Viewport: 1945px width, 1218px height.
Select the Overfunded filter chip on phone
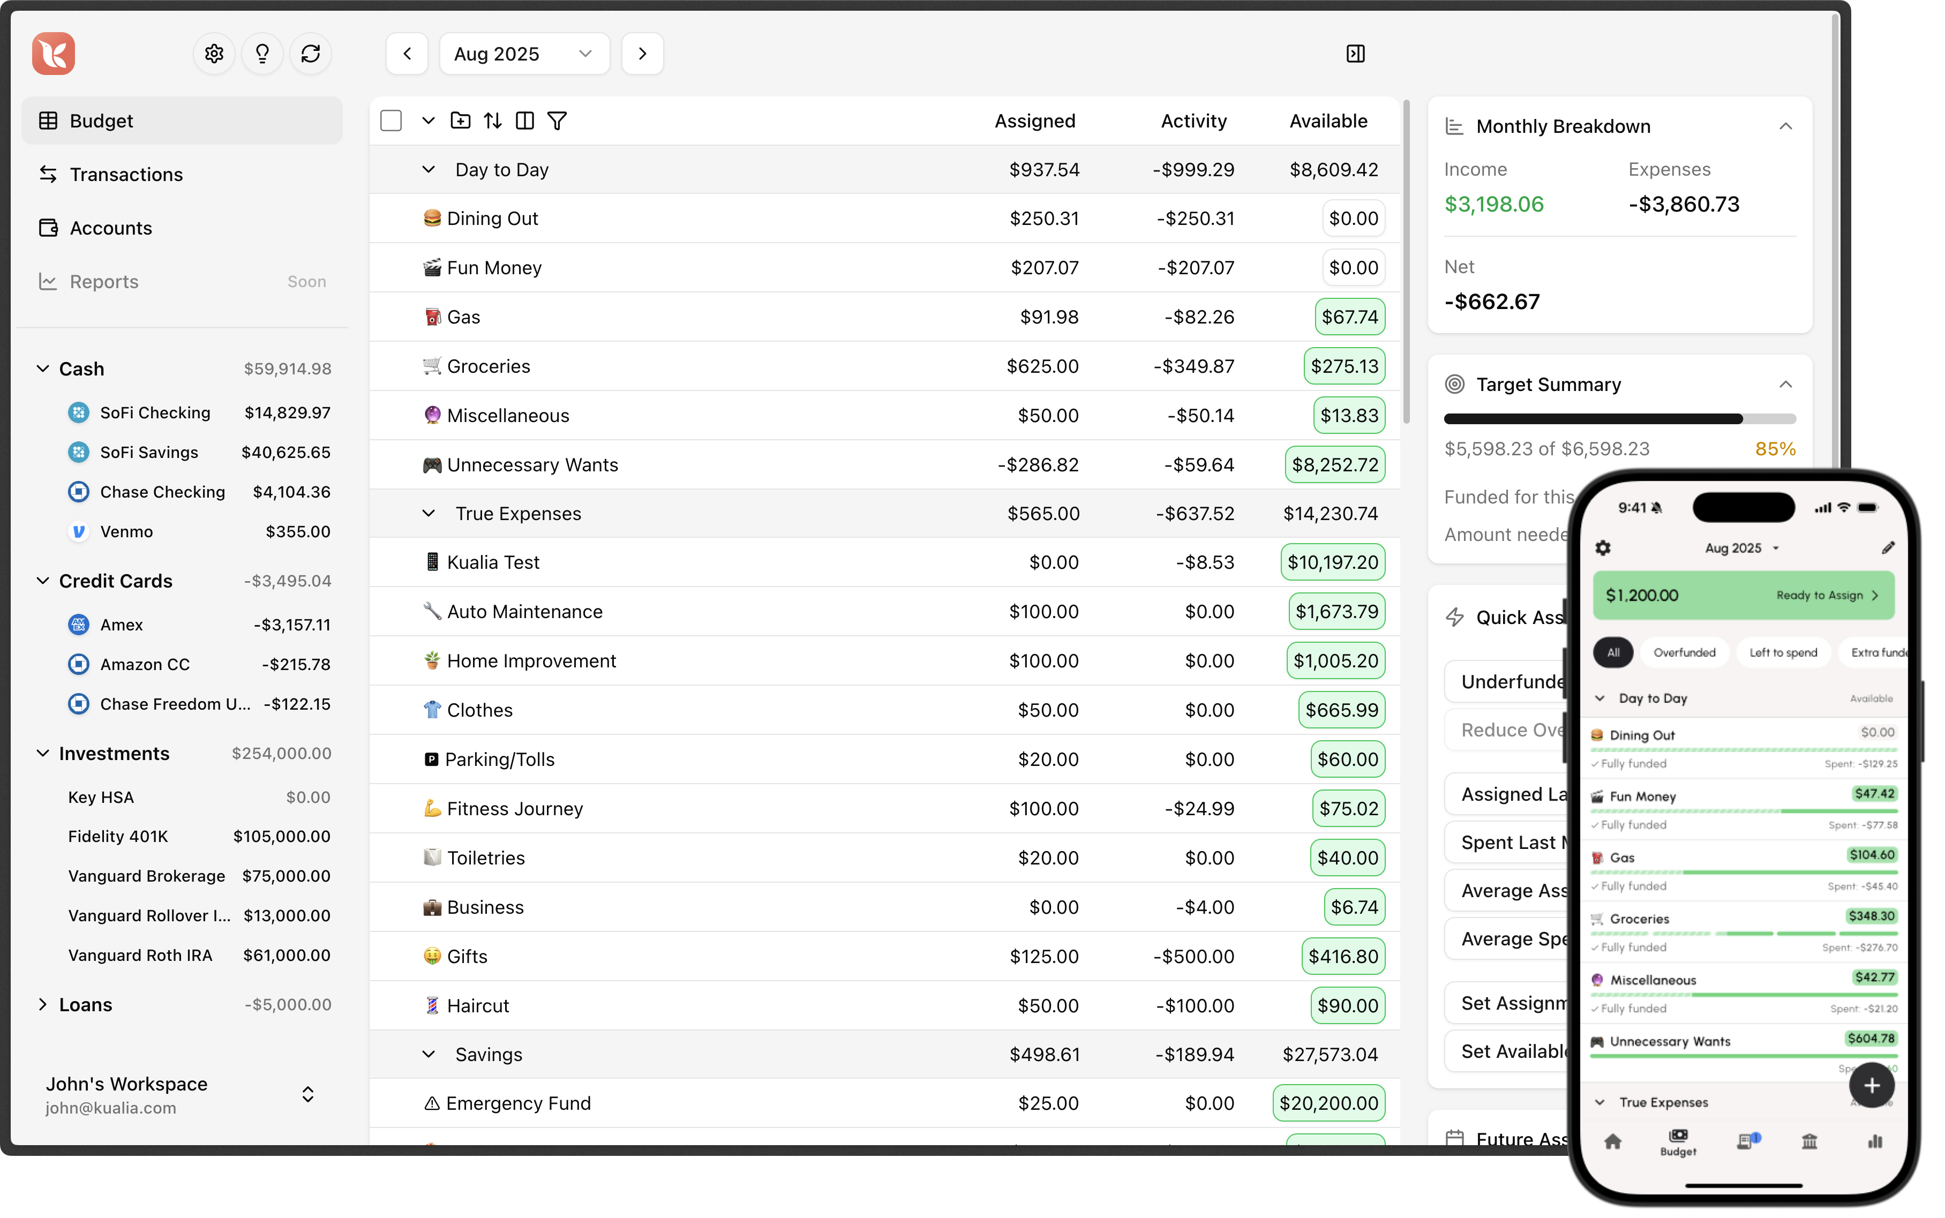click(x=1684, y=652)
